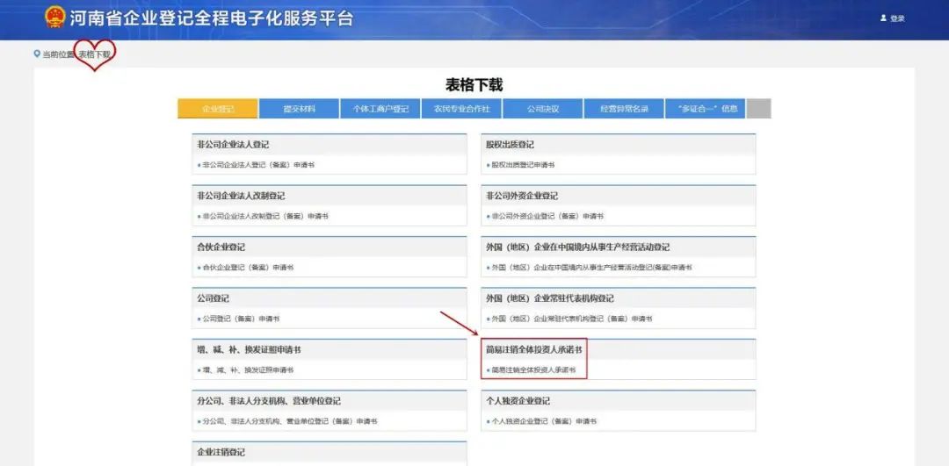Image resolution: width=949 pixels, height=466 pixels.
Task: Click the location pin icon beside 当前位置
Action: 37,54
